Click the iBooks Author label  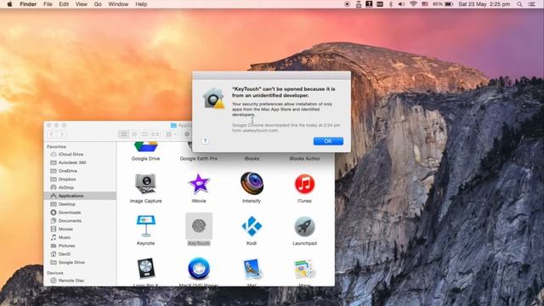pos(304,159)
